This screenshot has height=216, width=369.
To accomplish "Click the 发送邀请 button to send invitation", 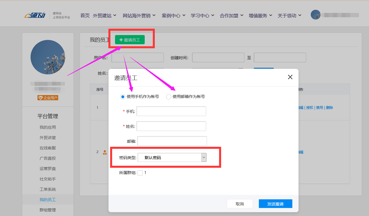I will (x=275, y=204).
